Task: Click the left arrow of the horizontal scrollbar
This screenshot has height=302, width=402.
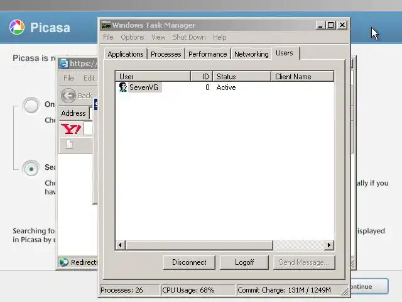Action: tap(120, 245)
